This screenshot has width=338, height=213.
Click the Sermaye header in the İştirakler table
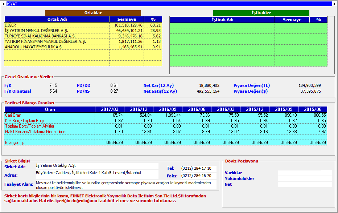click(x=292, y=20)
